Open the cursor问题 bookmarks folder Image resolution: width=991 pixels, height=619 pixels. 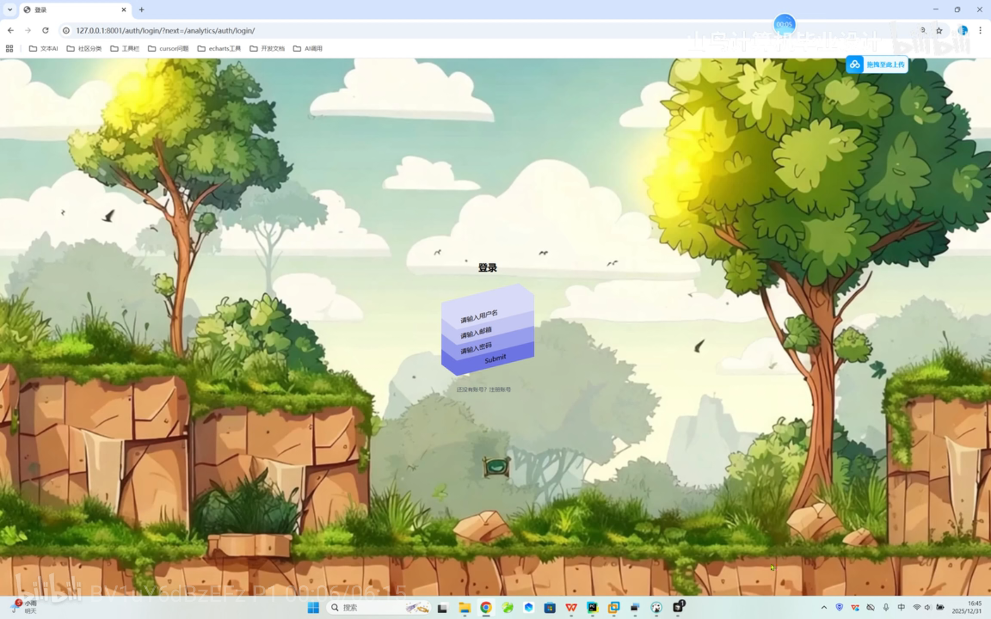click(x=169, y=48)
